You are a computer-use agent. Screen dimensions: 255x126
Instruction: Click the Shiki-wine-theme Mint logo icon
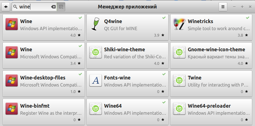(x=96, y=52)
